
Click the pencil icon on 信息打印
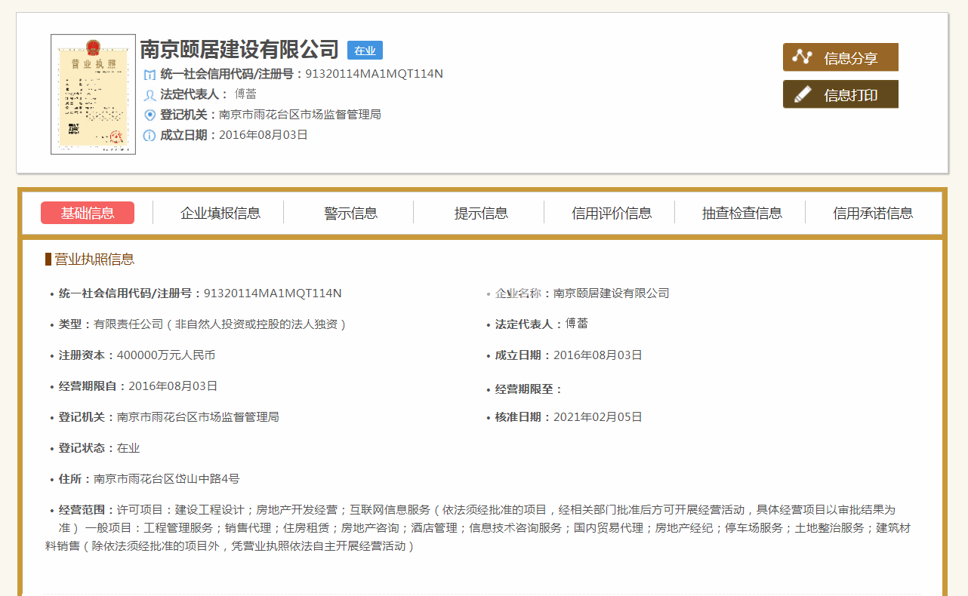pyautogui.click(x=802, y=94)
